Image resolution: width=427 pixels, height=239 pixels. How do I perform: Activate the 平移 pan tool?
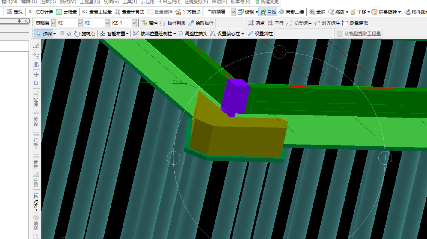358,12
